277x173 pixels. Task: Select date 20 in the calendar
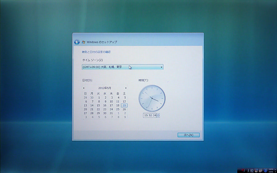85,109
